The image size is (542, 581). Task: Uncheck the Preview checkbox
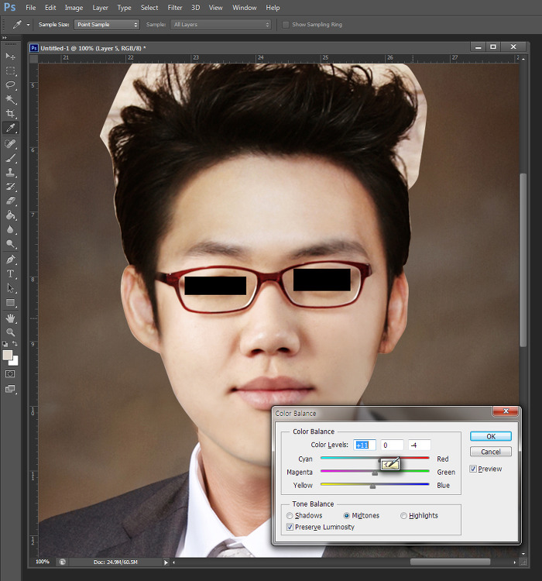474,469
